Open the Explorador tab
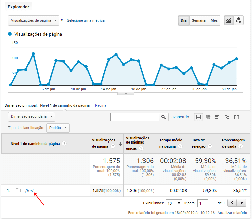Image resolution: width=252 pixels, height=219 pixels. pos(18,7)
